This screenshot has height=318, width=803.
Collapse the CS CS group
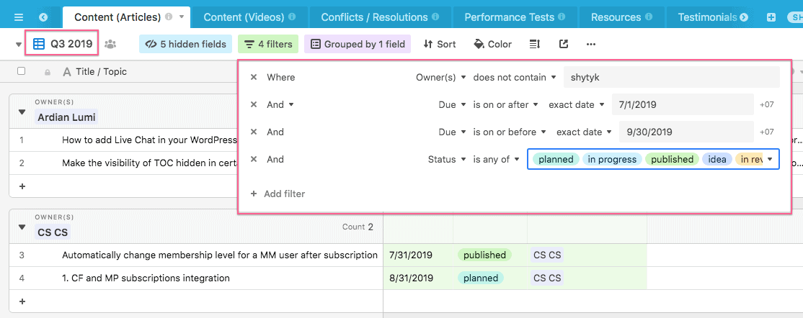coord(22,227)
